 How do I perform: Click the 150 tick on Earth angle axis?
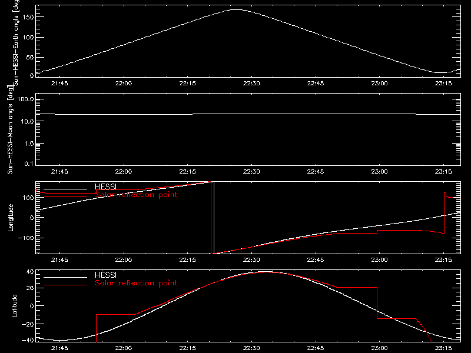29,18
